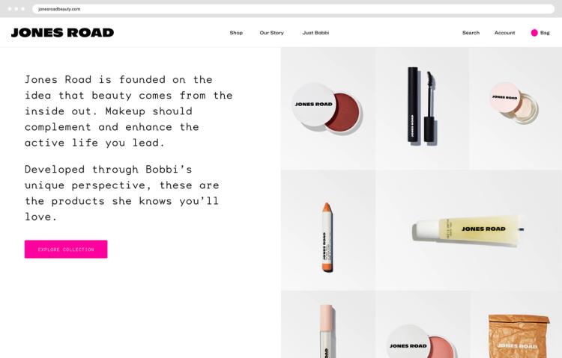562x358 pixels.
Task: Select the brown paper bag product
Action: pyautogui.click(x=519, y=336)
